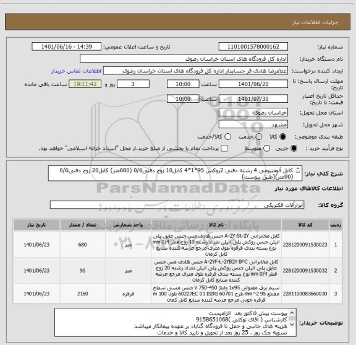Click the 1401/06/23 date in row 1
356x345 pixels.
(36, 245)
